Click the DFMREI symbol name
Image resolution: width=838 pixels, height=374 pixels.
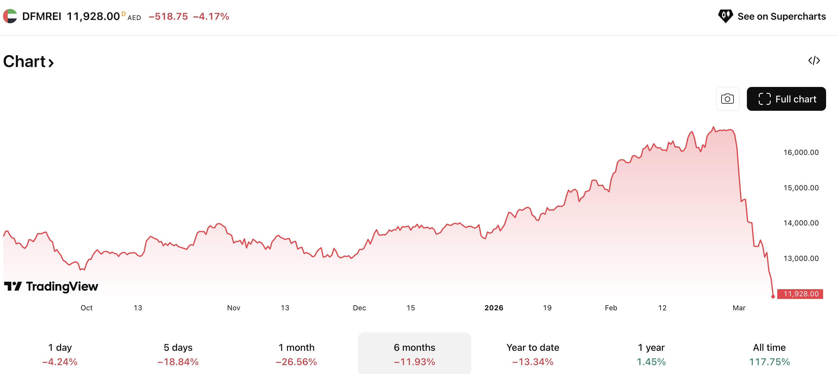tap(42, 16)
